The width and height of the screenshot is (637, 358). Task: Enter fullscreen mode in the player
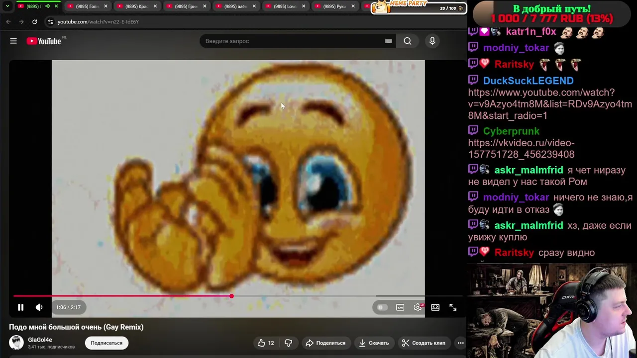pyautogui.click(x=453, y=307)
